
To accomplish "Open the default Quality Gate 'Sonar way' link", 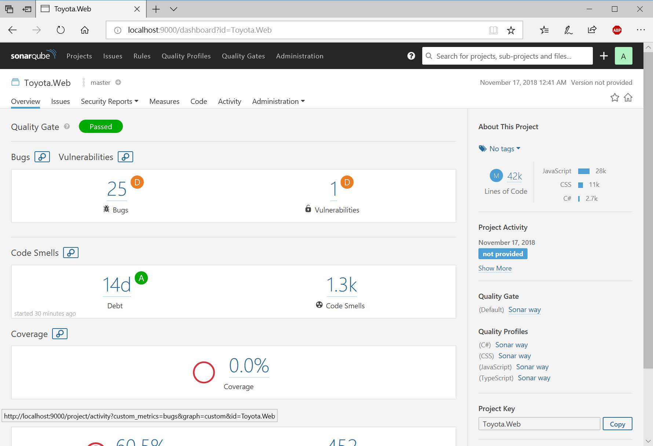I will point(525,310).
